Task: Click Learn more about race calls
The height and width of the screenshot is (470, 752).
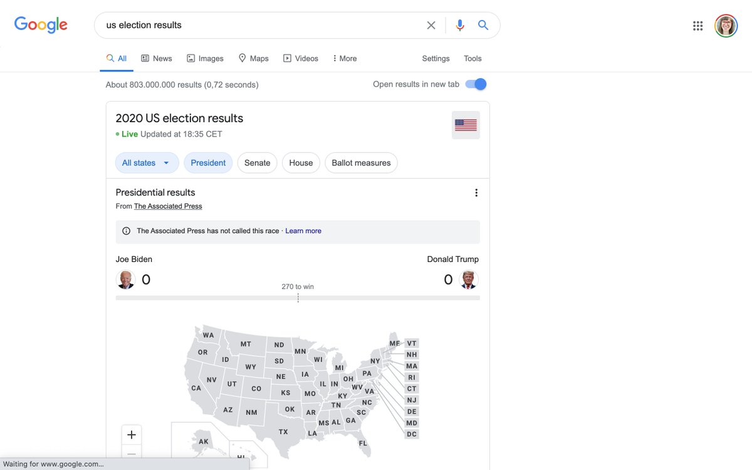Action: [x=303, y=231]
